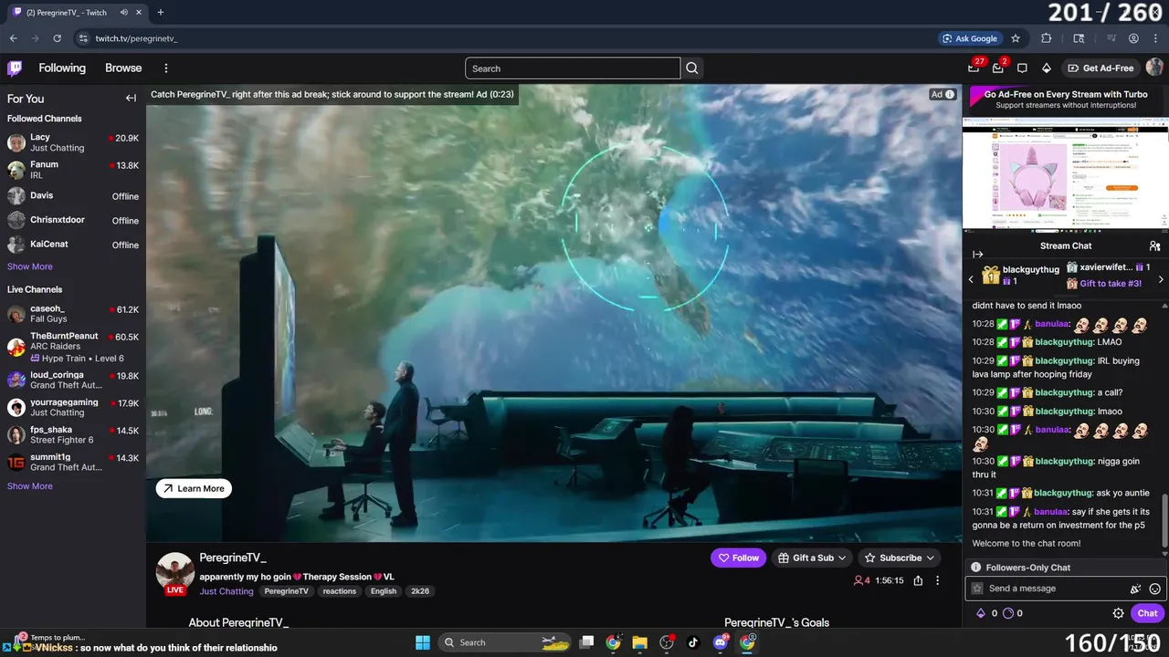
Task: Open PeregrineTV_ streamer avatar
Action: tap(174, 572)
